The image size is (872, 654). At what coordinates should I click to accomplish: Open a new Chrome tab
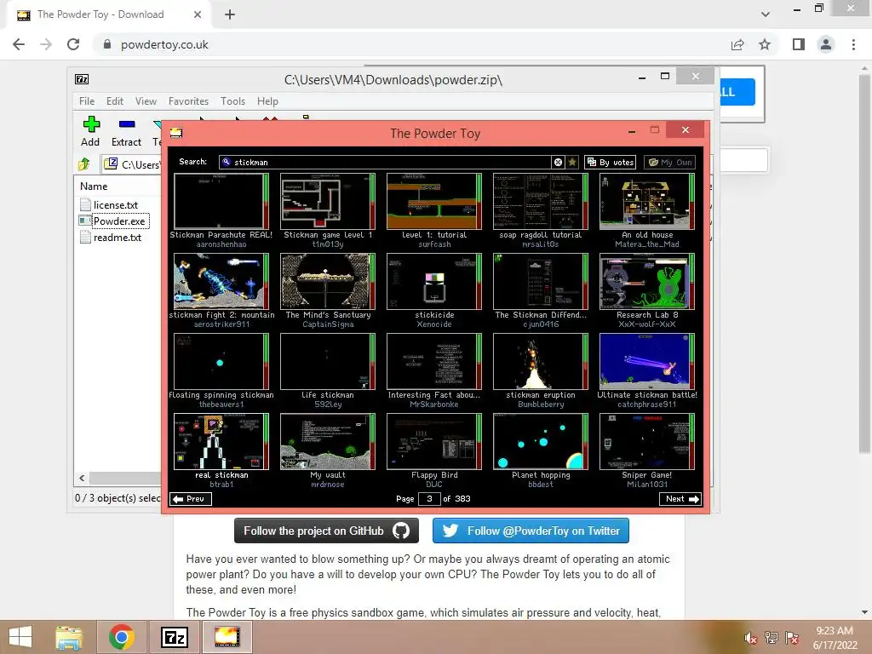pyautogui.click(x=230, y=14)
